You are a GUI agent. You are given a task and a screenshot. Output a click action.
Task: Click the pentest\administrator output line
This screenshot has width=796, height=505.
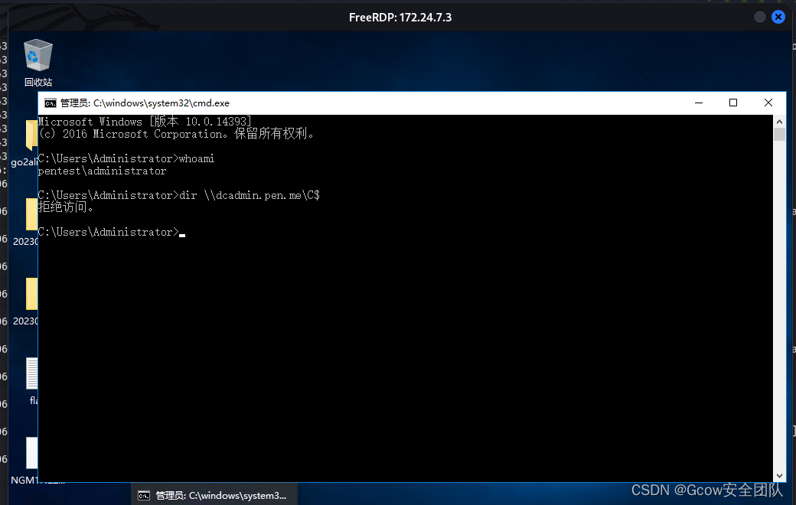tap(103, 171)
